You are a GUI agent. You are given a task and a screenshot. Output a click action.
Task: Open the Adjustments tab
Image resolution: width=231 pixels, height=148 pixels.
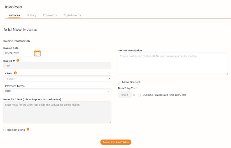point(72,15)
